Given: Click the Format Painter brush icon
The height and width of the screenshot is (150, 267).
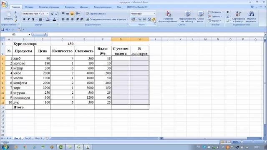Looking at the screenshot, I should 15,20.
